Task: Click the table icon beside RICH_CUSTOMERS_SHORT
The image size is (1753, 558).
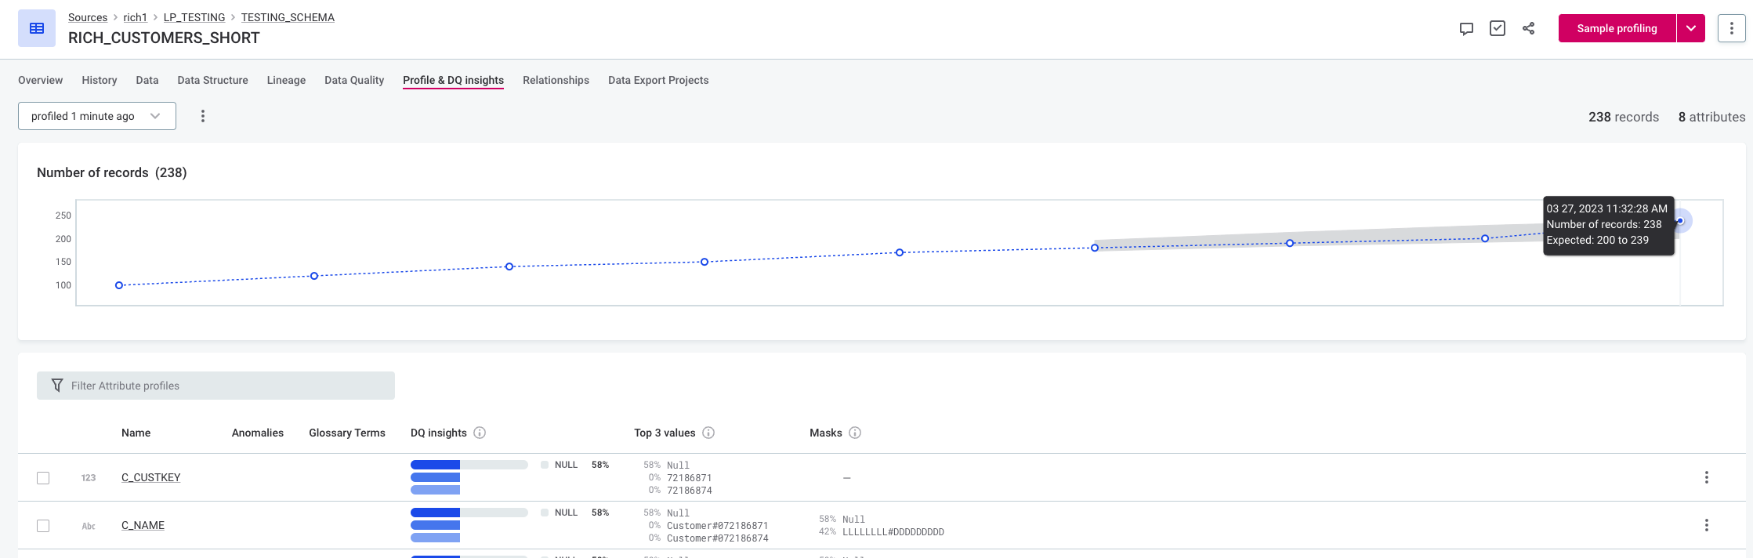Action: [37, 29]
